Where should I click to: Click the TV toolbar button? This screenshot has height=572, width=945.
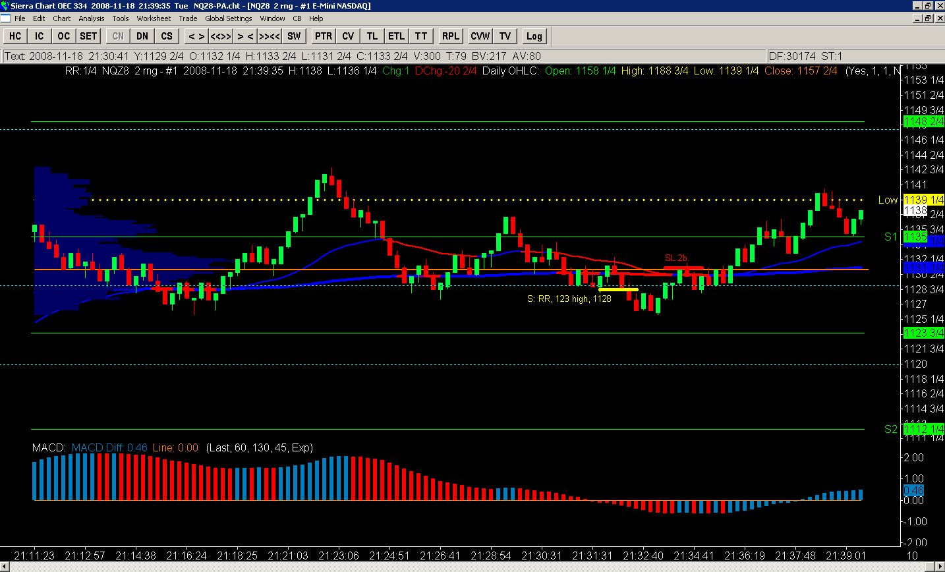(x=505, y=36)
